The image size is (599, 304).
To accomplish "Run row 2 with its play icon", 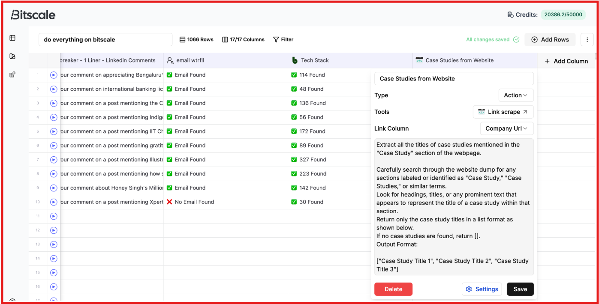I will coord(54,89).
